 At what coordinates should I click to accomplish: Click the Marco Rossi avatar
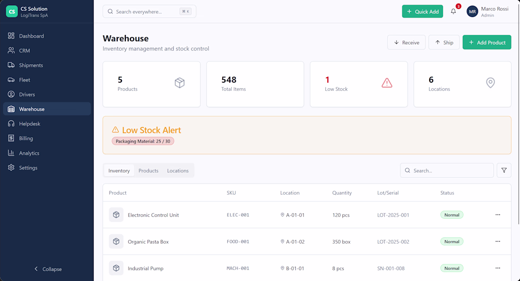click(472, 11)
